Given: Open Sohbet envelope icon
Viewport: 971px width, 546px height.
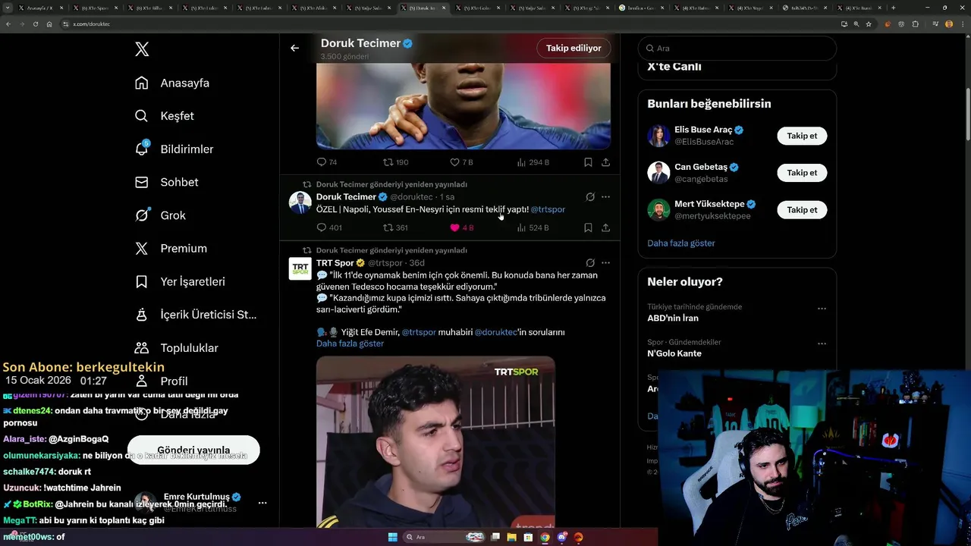Looking at the screenshot, I should [x=142, y=182].
